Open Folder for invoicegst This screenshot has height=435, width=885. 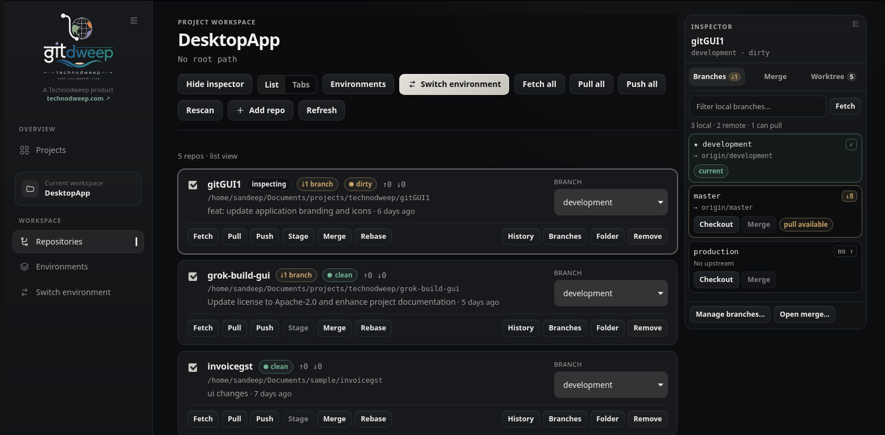click(607, 419)
